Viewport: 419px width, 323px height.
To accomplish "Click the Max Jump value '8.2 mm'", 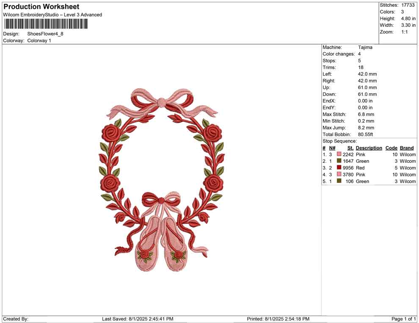I will tap(366, 128).
